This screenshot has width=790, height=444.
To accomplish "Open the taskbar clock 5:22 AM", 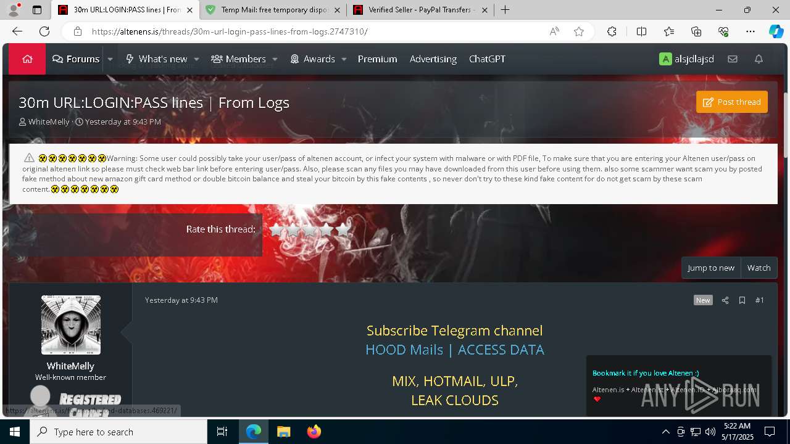I will tap(736, 432).
